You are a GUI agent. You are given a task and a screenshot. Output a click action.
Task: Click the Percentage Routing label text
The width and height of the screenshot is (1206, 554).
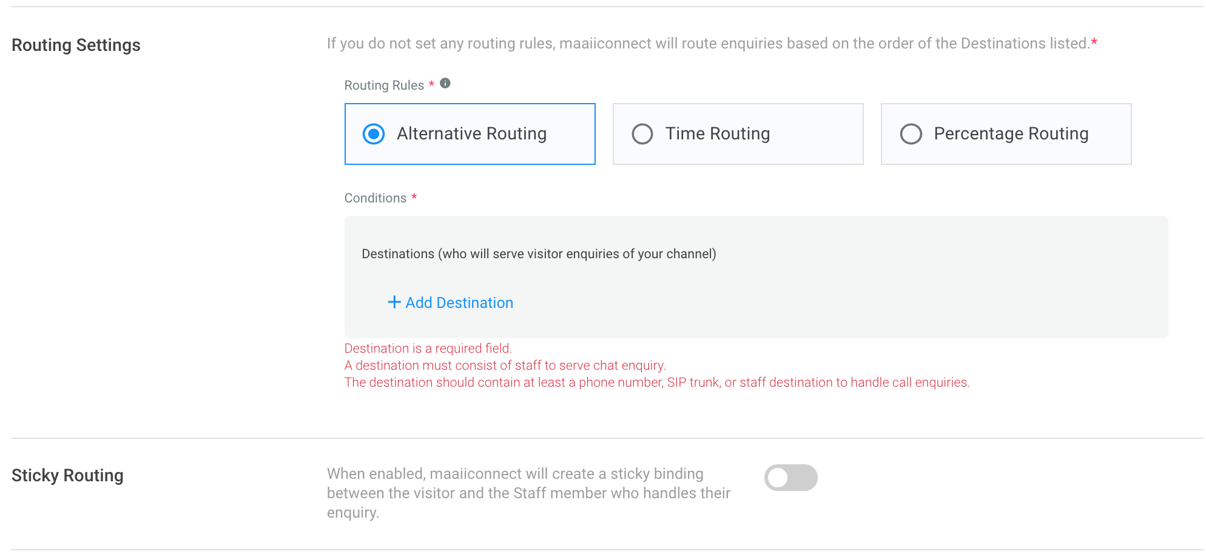[x=1011, y=133]
